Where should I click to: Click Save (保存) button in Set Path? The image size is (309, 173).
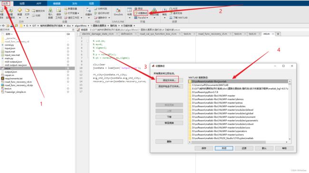[x=204, y=148]
